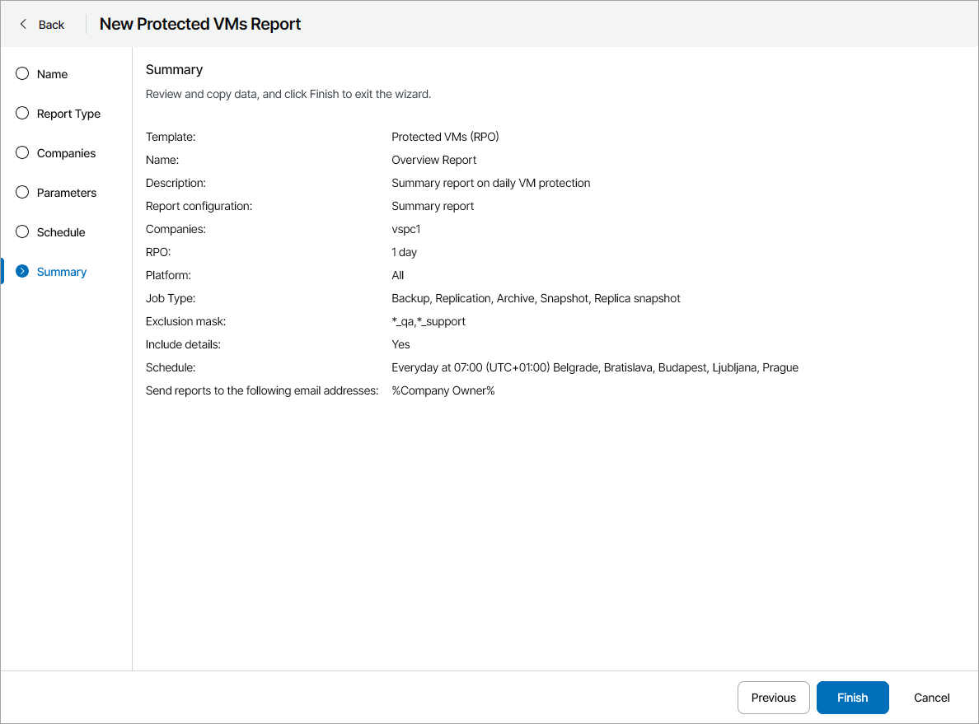The width and height of the screenshot is (979, 724).
Task: Click the circle icon beside the Name step
Action: point(22,74)
